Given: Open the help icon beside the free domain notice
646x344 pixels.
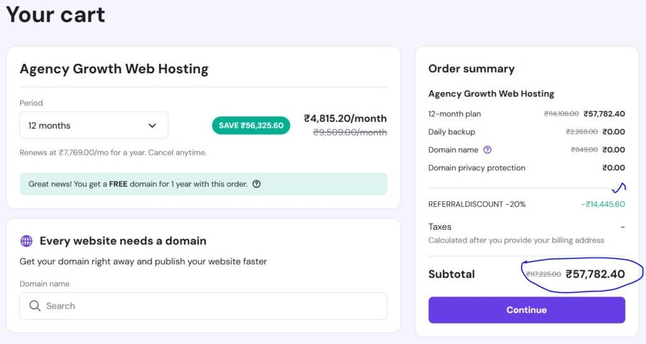Looking at the screenshot, I should 257,184.
